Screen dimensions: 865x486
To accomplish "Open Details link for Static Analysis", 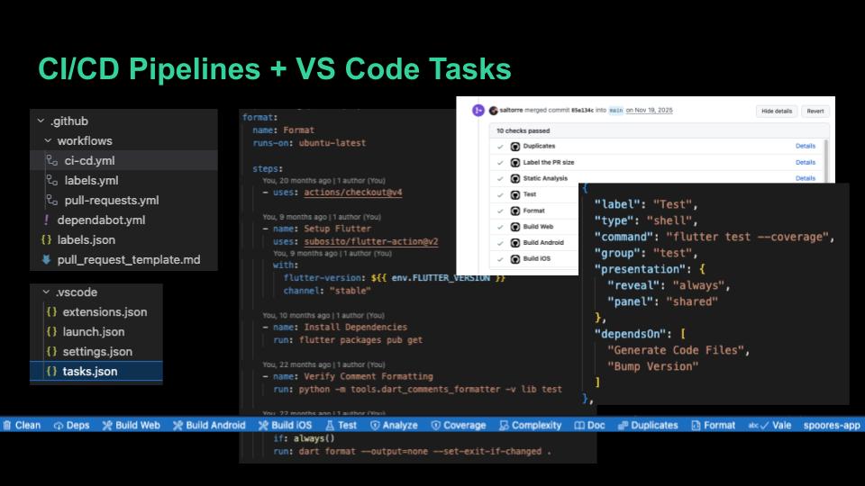I will 806,178.
